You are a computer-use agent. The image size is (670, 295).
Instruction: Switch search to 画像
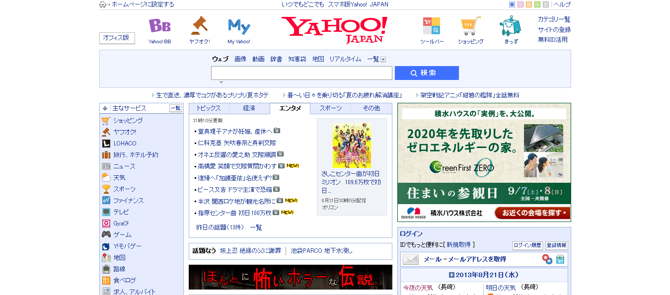[240, 59]
